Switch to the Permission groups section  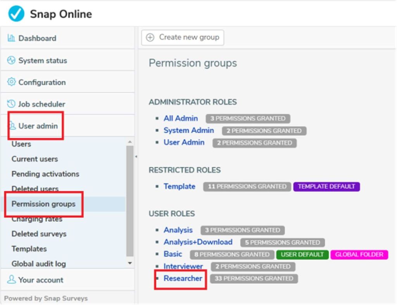click(x=44, y=204)
